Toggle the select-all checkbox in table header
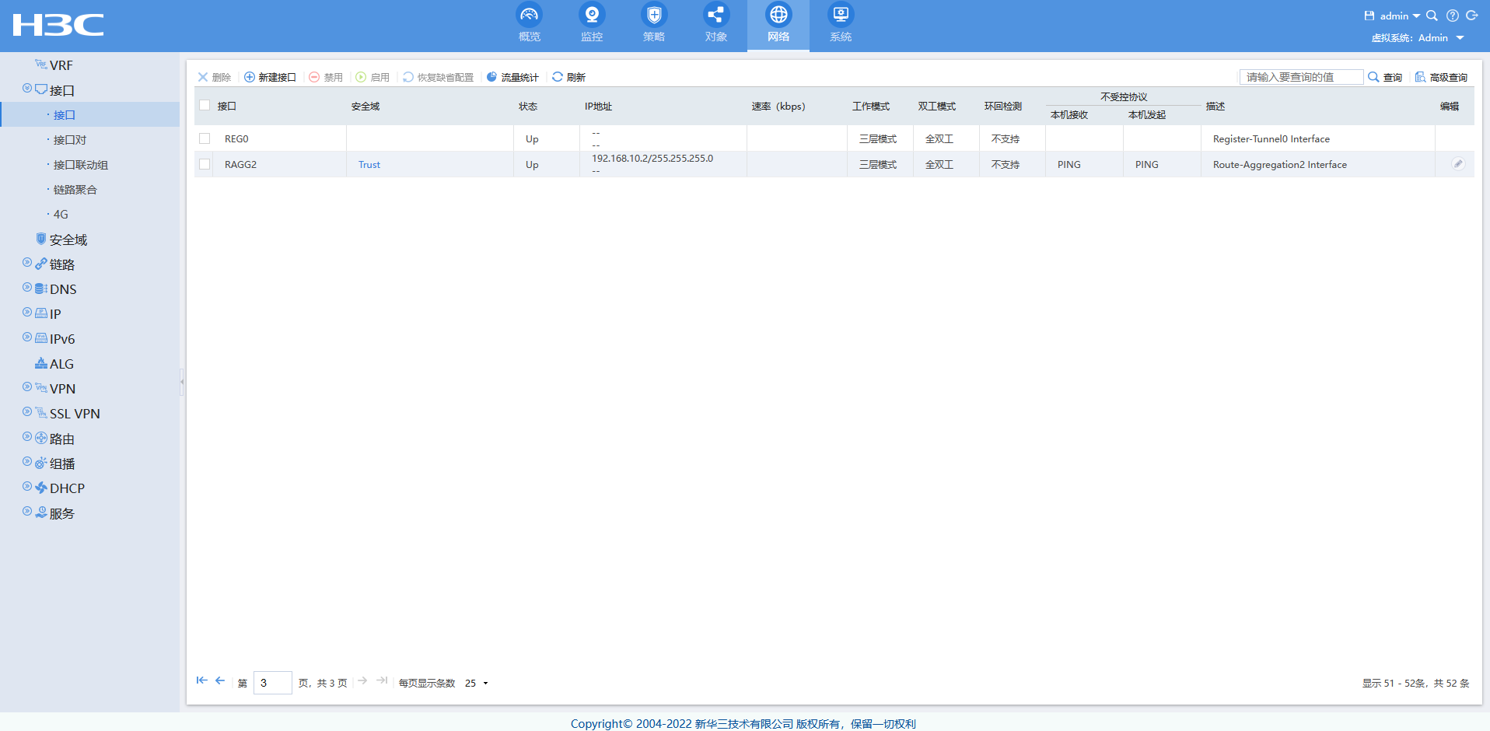 (205, 105)
